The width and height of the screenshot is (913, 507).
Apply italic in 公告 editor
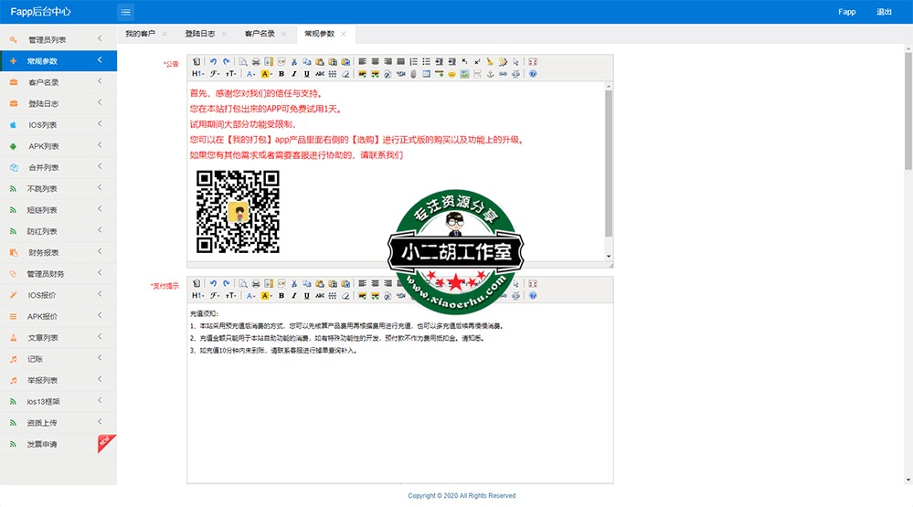[x=294, y=74]
